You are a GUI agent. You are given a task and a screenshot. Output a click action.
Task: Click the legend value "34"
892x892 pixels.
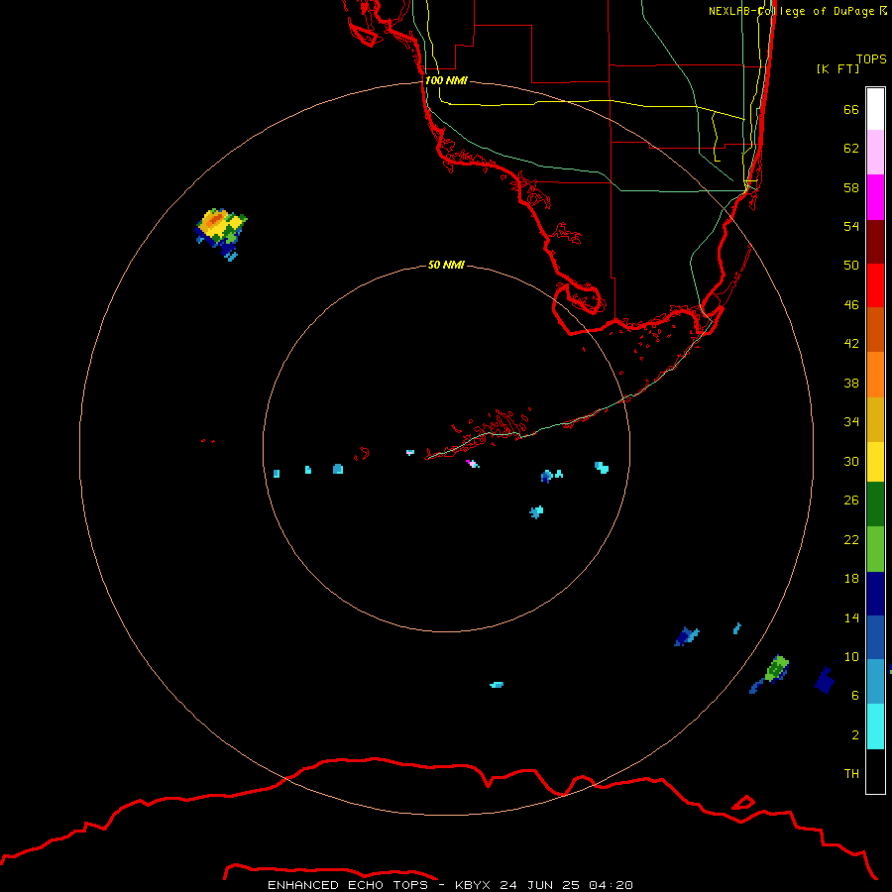(x=851, y=422)
